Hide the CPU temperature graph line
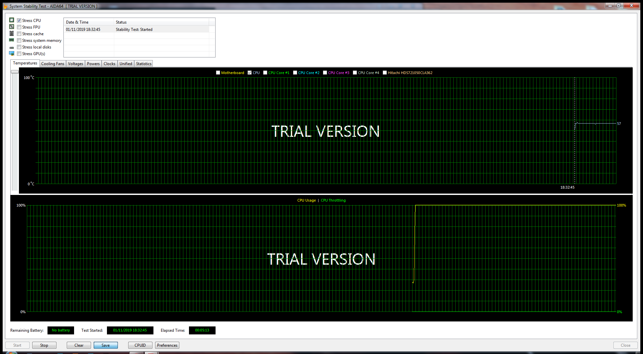 tap(250, 73)
